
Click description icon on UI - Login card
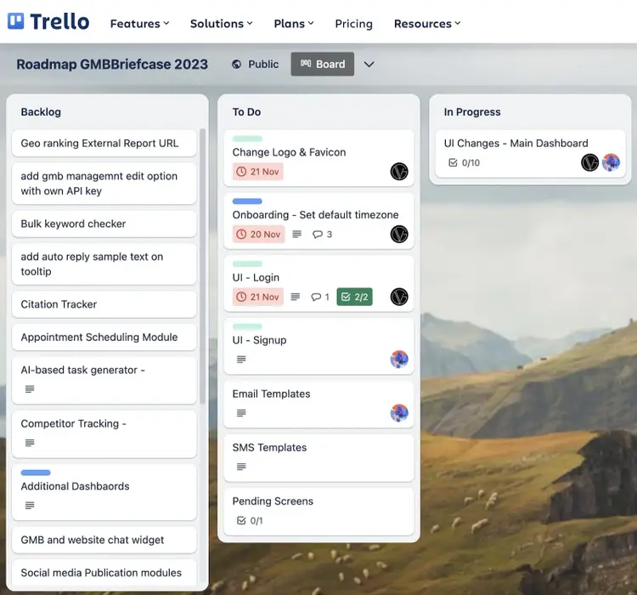(296, 297)
